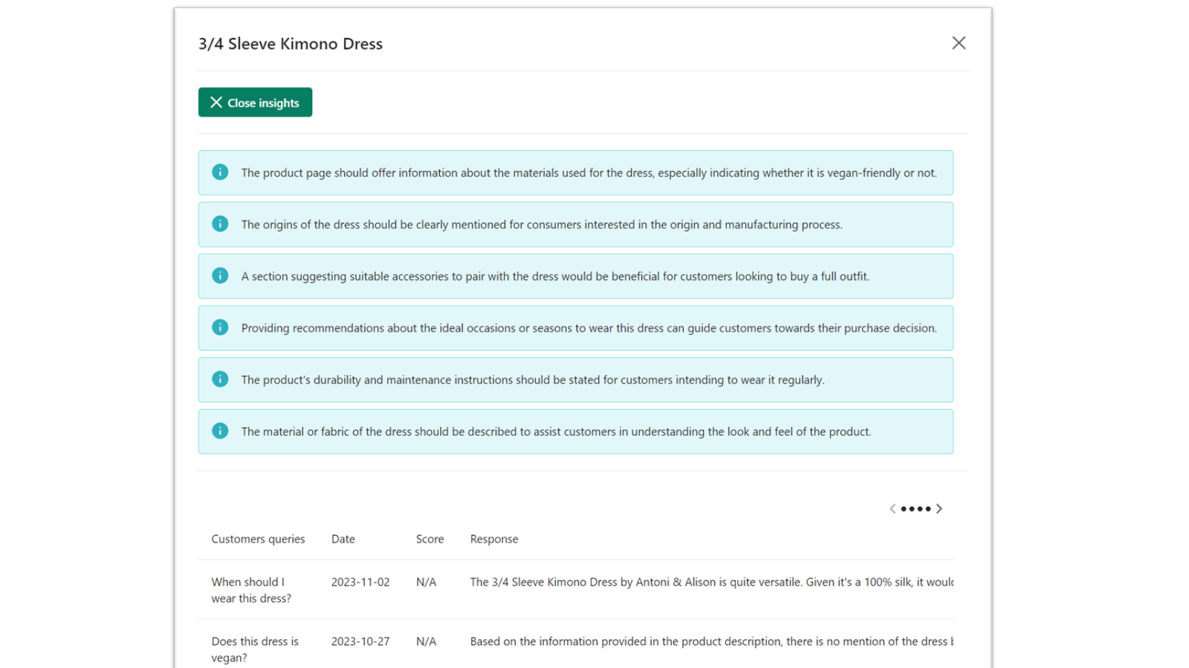This screenshot has width=1189, height=668.
Task: Click the Close insights button
Action: [x=255, y=102]
